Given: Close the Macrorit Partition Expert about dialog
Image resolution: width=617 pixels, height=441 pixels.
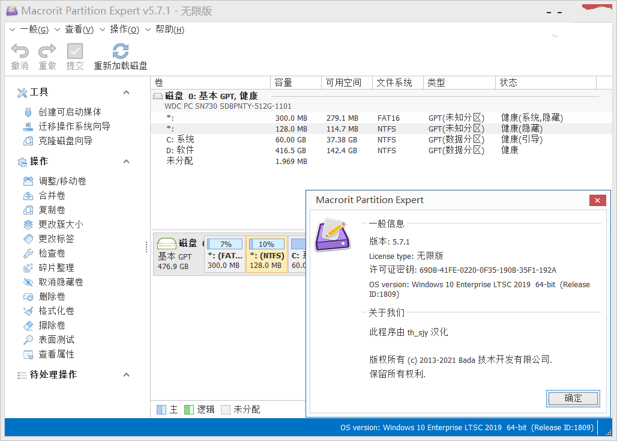Looking at the screenshot, I should pyautogui.click(x=597, y=201).
